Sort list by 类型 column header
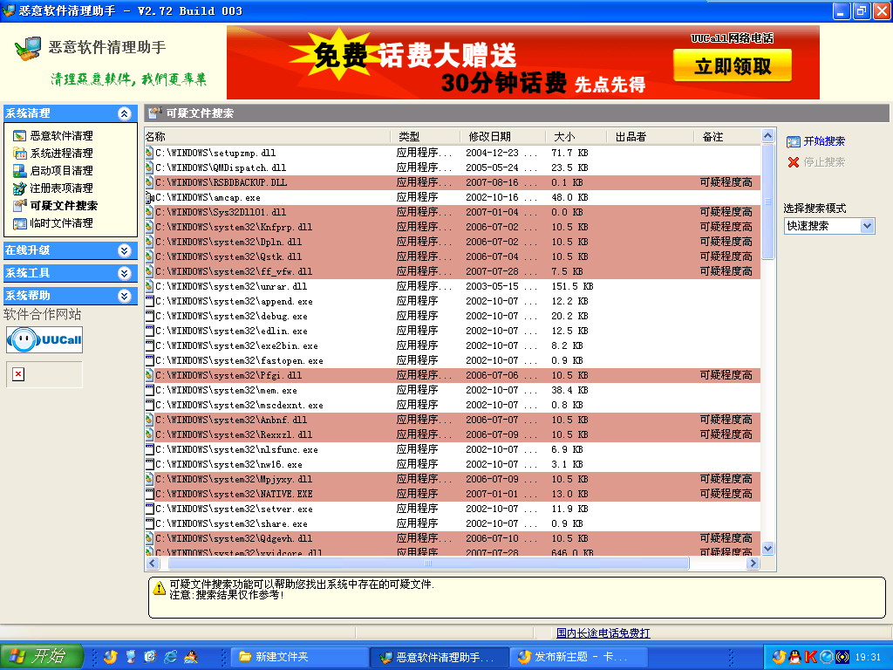The width and height of the screenshot is (893, 670). pos(425,137)
